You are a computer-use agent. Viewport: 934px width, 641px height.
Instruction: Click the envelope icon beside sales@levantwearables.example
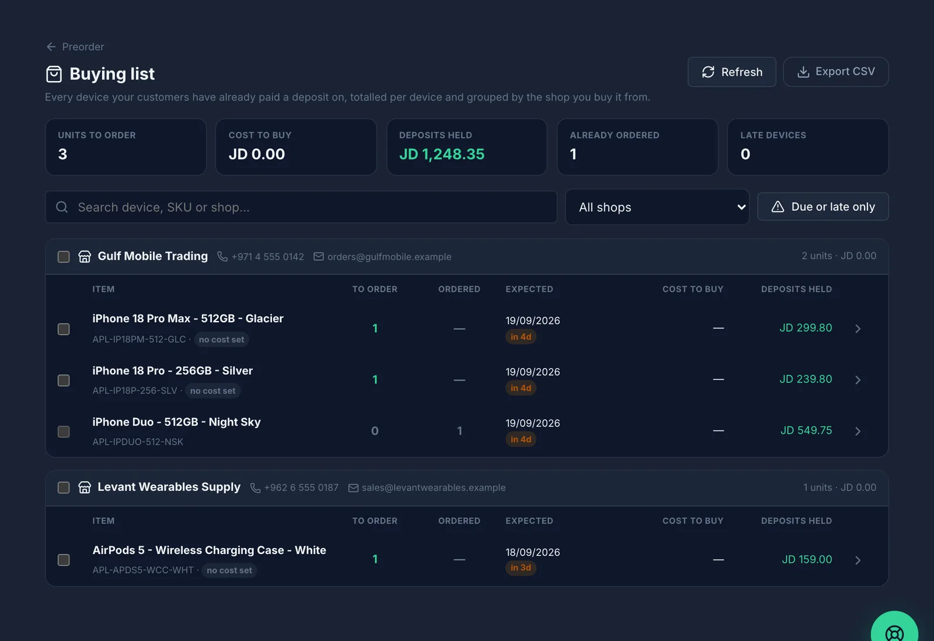click(353, 488)
